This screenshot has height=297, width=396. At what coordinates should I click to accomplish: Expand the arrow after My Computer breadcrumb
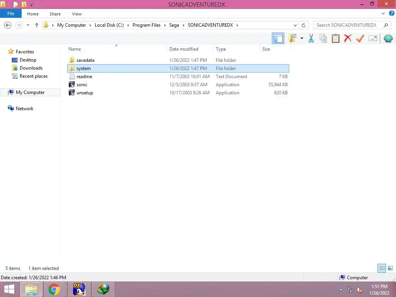tap(90, 25)
